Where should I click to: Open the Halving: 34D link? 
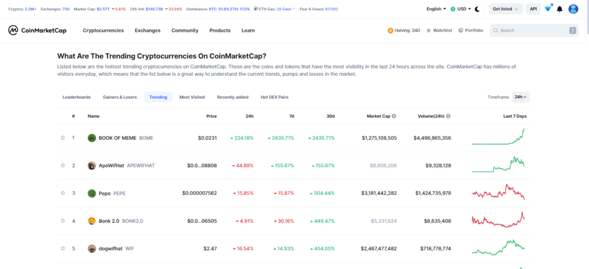404,30
